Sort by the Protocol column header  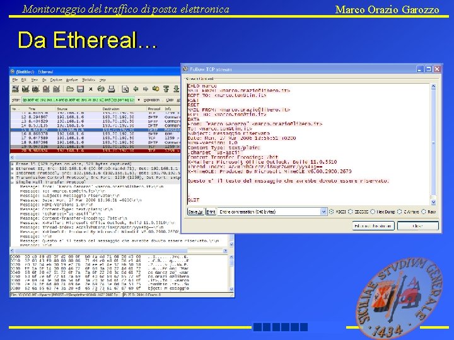[x=154, y=109]
